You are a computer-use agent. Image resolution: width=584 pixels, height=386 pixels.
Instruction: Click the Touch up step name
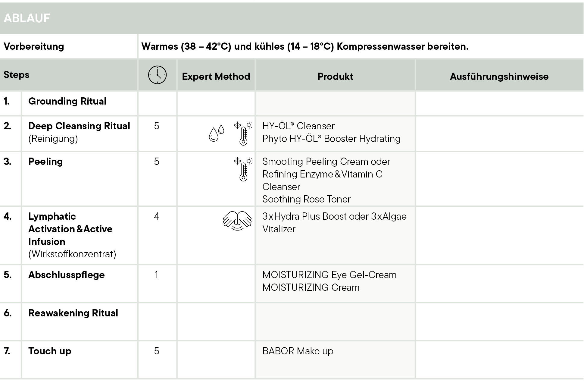50,351
